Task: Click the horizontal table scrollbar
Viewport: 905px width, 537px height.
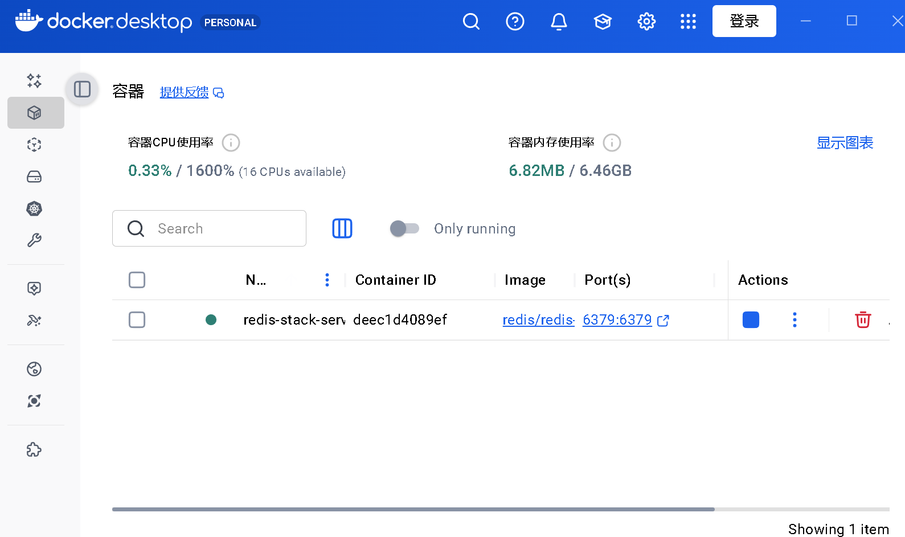Action: pyautogui.click(x=413, y=509)
